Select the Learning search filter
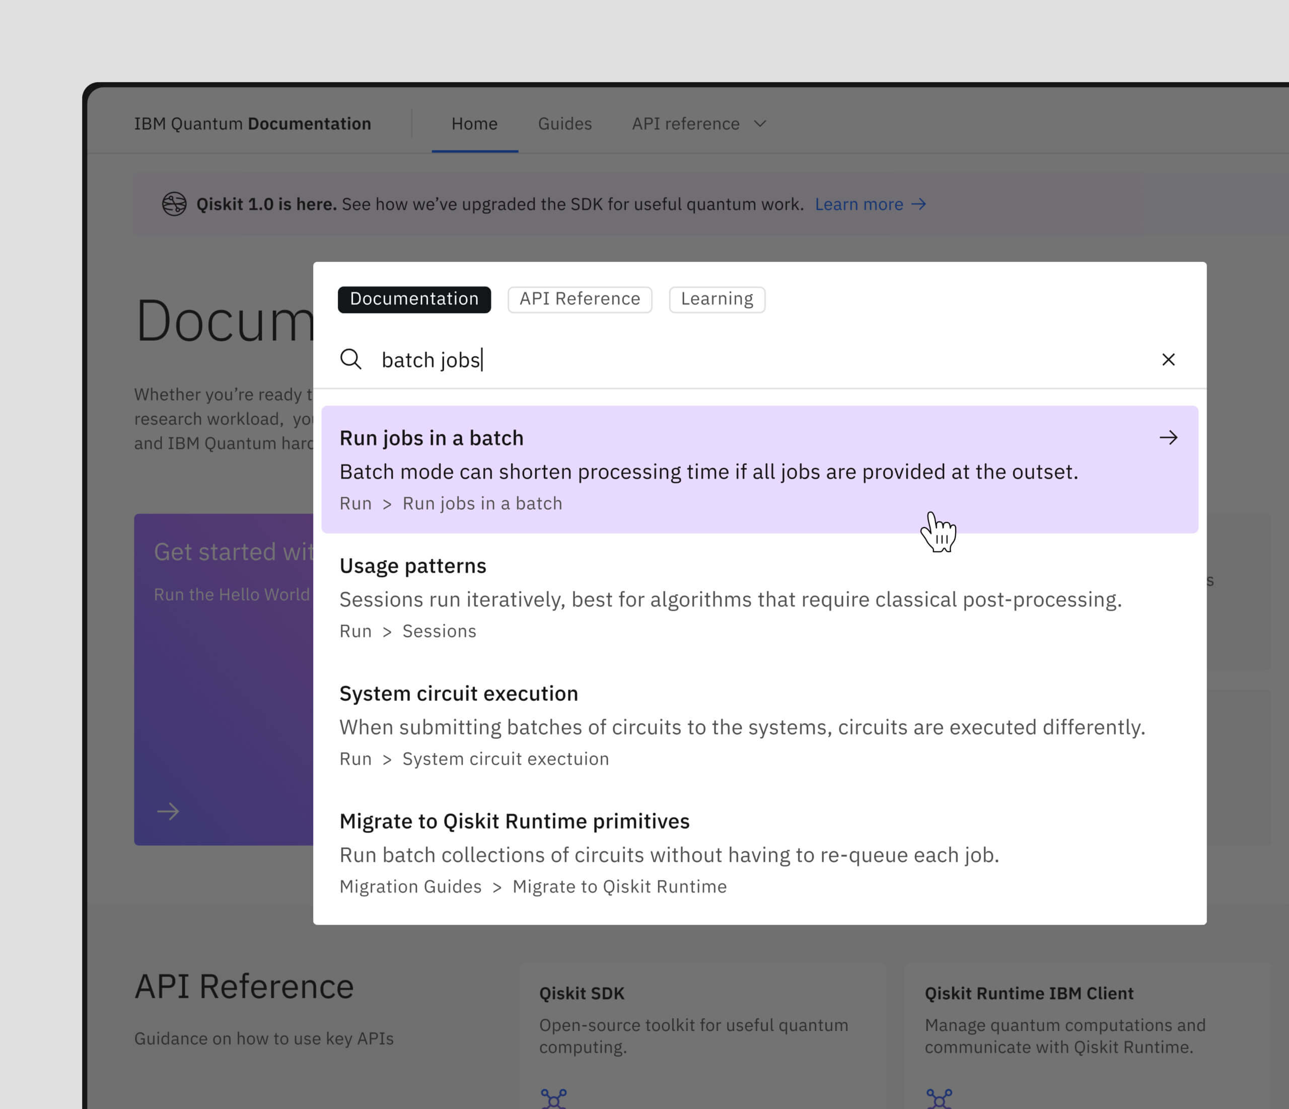This screenshot has width=1289, height=1109. pyautogui.click(x=717, y=299)
